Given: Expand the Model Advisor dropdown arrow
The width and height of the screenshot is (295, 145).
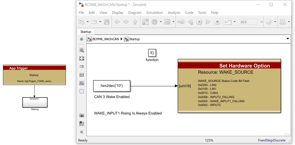Looking at the screenshot, I should [x=275, y=22].
